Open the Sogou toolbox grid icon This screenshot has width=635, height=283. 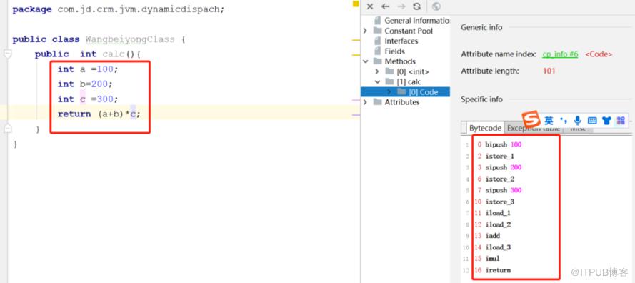tap(621, 120)
